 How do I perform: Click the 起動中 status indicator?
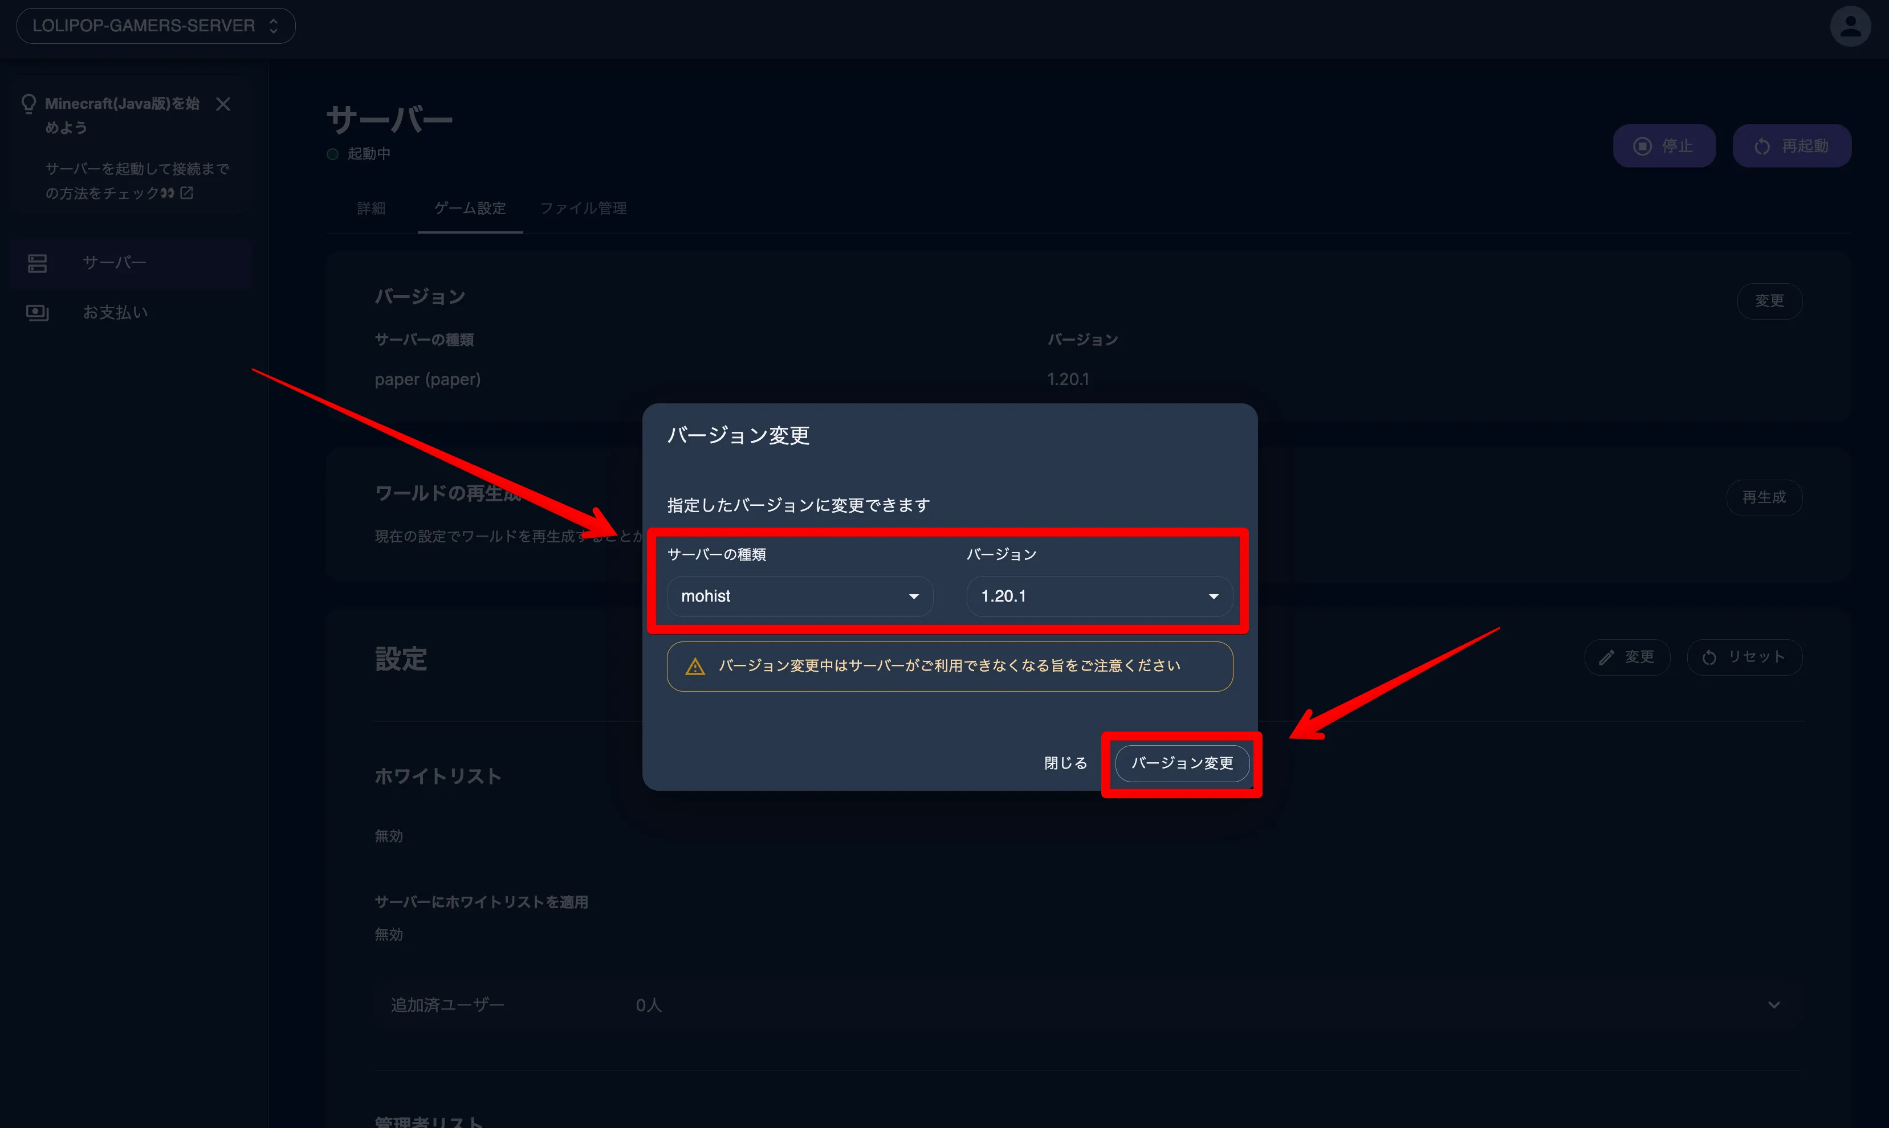359,154
